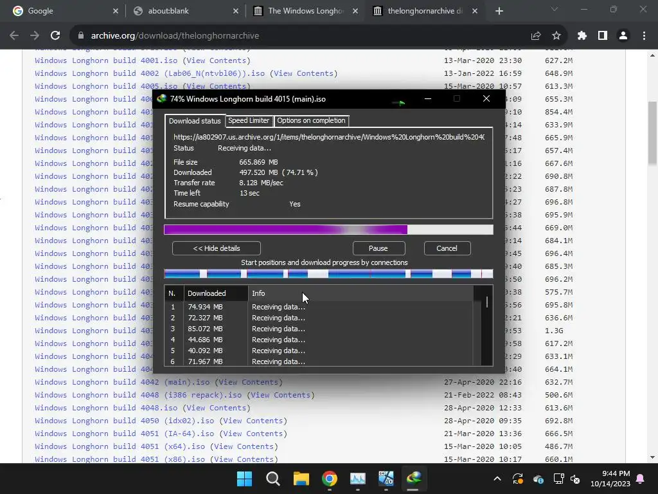Click the Info column header
Viewport: 658px width, 494px height.
(361, 293)
